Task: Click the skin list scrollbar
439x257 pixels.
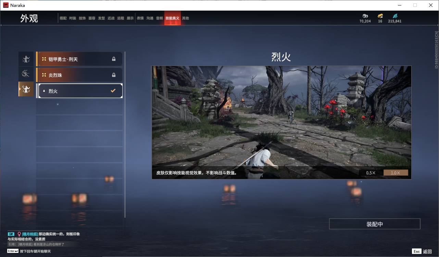Action: (x=125, y=135)
